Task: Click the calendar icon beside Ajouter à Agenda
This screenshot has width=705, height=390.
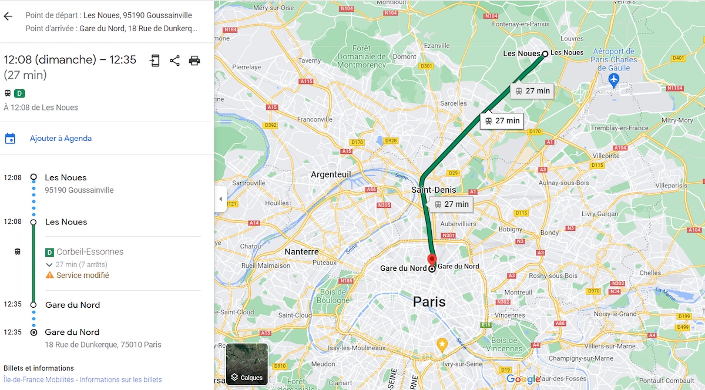Action: [10, 139]
